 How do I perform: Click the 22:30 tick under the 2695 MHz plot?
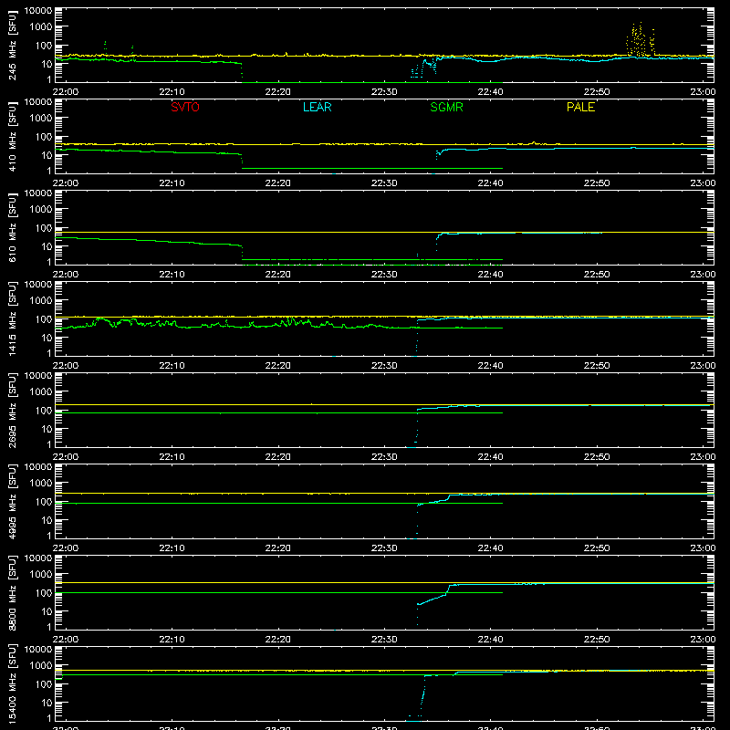tap(384, 457)
